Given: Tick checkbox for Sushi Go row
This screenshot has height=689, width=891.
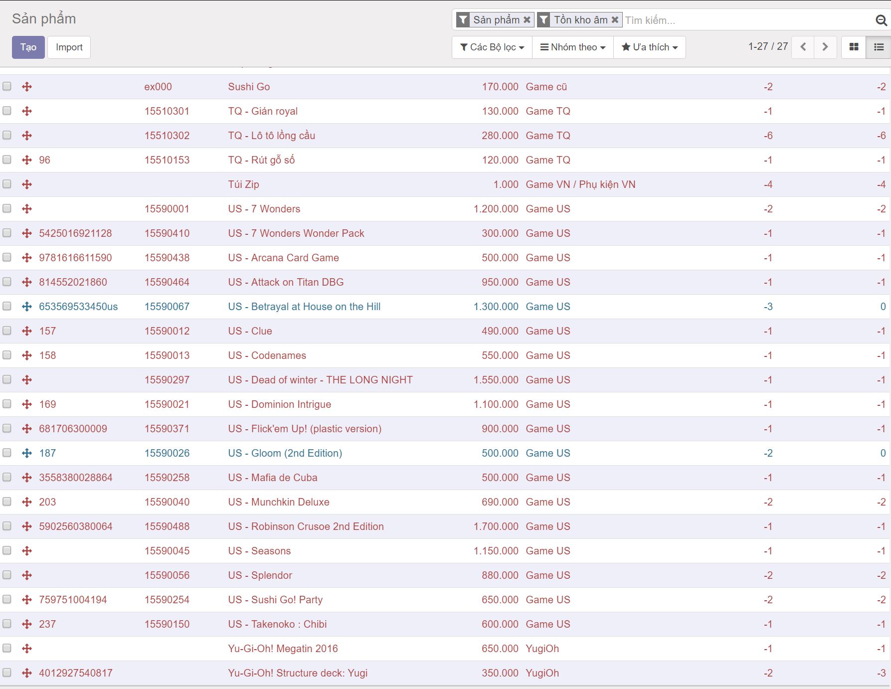Looking at the screenshot, I should (x=7, y=86).
